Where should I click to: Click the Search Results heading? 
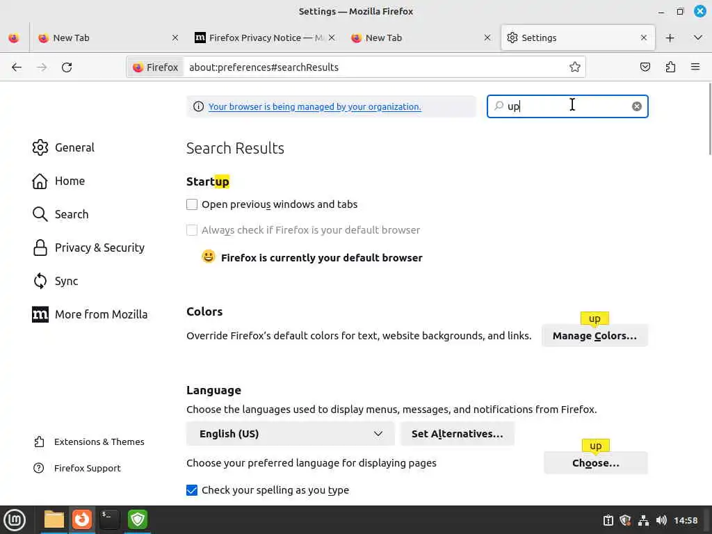point(235,149)
